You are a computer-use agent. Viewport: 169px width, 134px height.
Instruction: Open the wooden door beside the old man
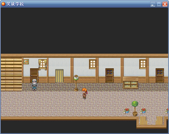(34, 75)
